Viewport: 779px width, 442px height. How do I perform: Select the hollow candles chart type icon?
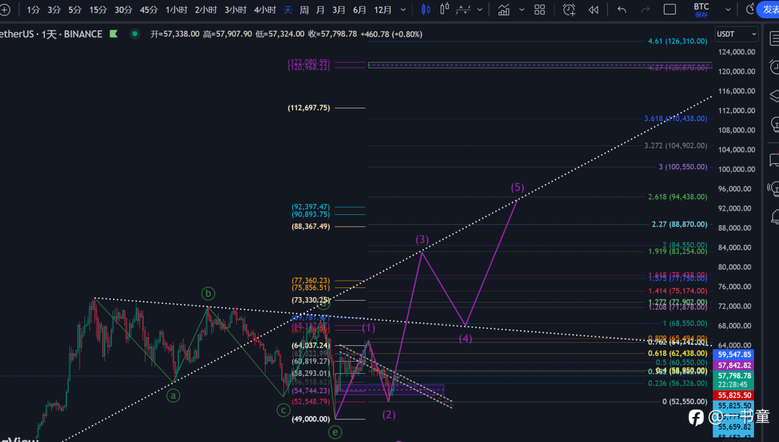(x=444, y=9)
